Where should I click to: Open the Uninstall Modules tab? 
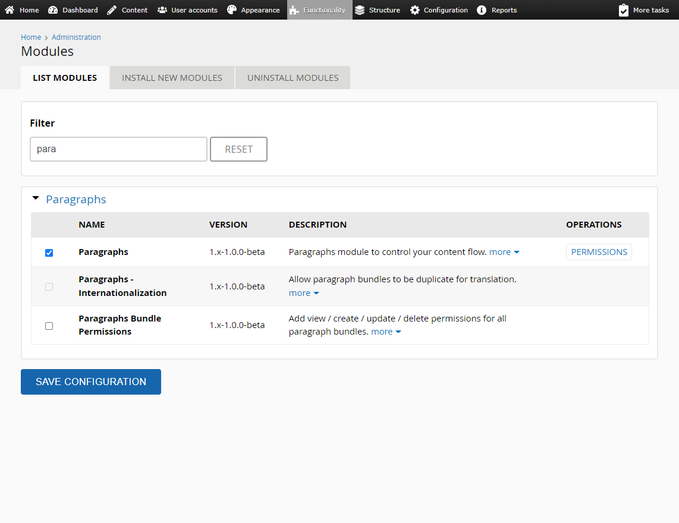(293, 77)
